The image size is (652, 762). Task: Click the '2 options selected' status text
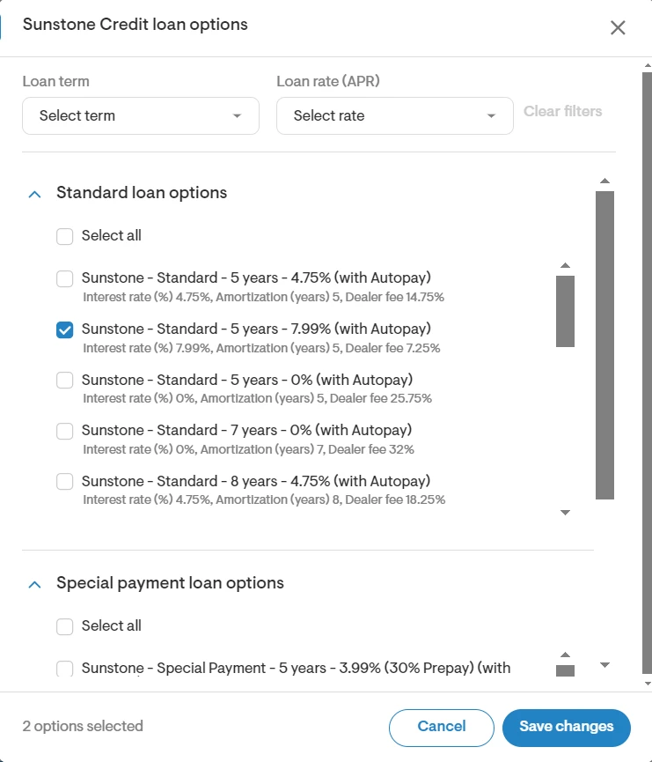point(83,726)
